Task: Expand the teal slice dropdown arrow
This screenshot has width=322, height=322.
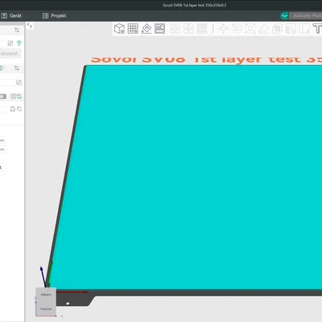Action: coord(284,16)
